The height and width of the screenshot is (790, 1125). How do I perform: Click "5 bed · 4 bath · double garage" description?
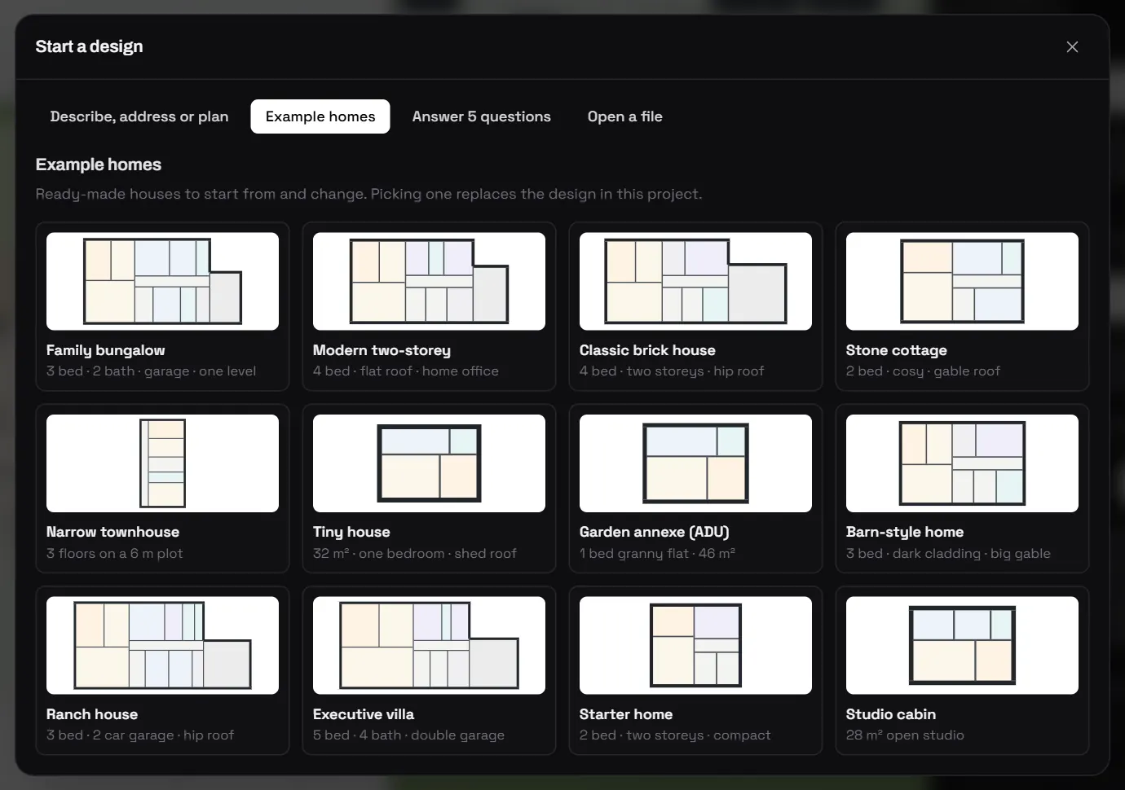408,735
